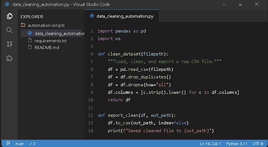The height and width of the screenshot is (147, 268).
Task: Show problems via check mark 0 indicator
Action: click(x=32, y=144)
